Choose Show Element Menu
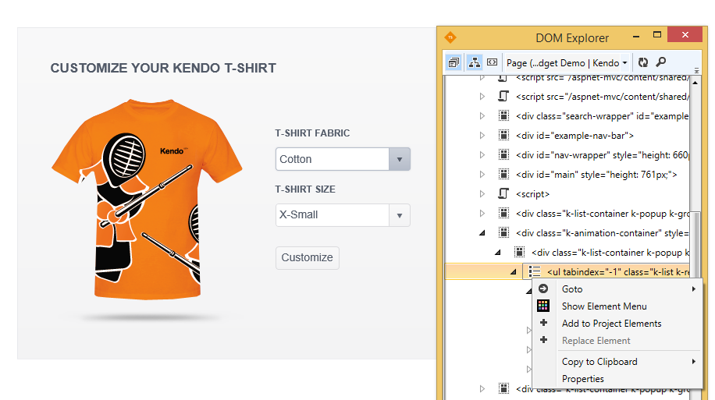The height and width of the screenshot is (400, 715). coord(618,306)
